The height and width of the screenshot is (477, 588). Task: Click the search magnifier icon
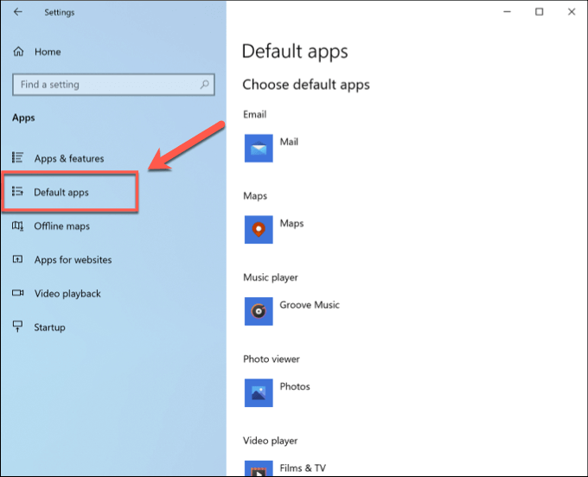tap(204, 85)
